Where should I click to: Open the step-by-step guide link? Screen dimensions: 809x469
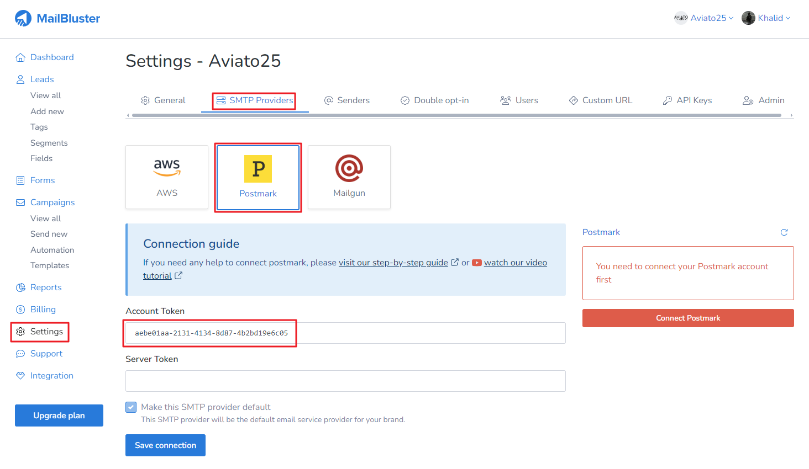click(393, 263)
